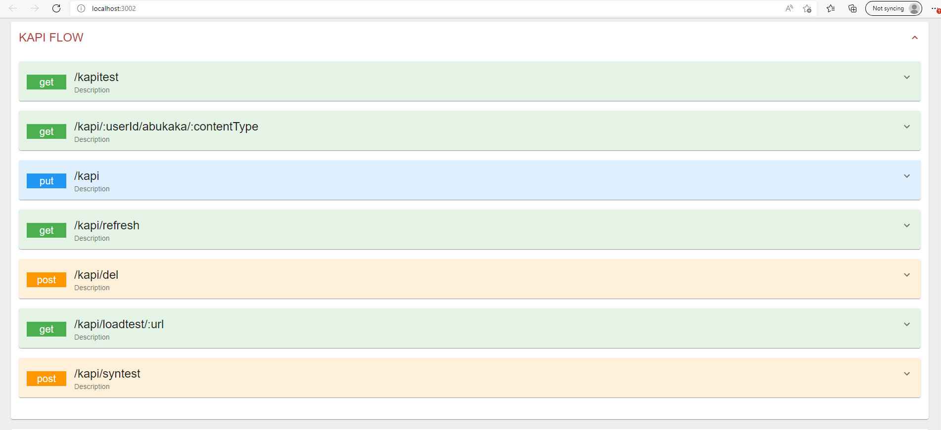Expand the /kapitest endpoint chevron
This screenshot has height=430, width=941.
(907, 77)
